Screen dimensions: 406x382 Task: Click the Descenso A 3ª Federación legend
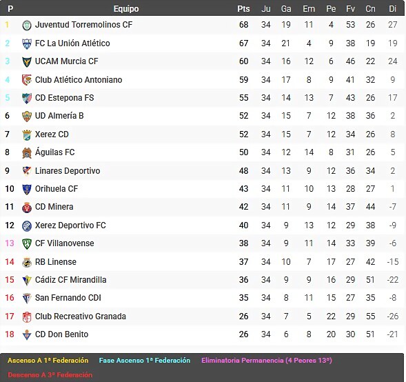(x=50, y=374)
